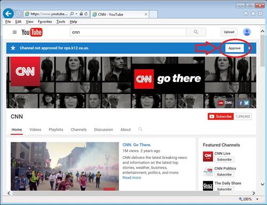The width and height of the screenshot is (267, 205).
Task: Subscribe to the CNN channel
Action: point(221,117)
